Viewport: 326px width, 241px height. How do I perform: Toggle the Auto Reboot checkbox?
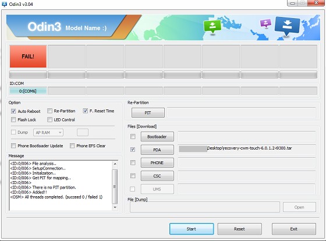tap(13, 111)
